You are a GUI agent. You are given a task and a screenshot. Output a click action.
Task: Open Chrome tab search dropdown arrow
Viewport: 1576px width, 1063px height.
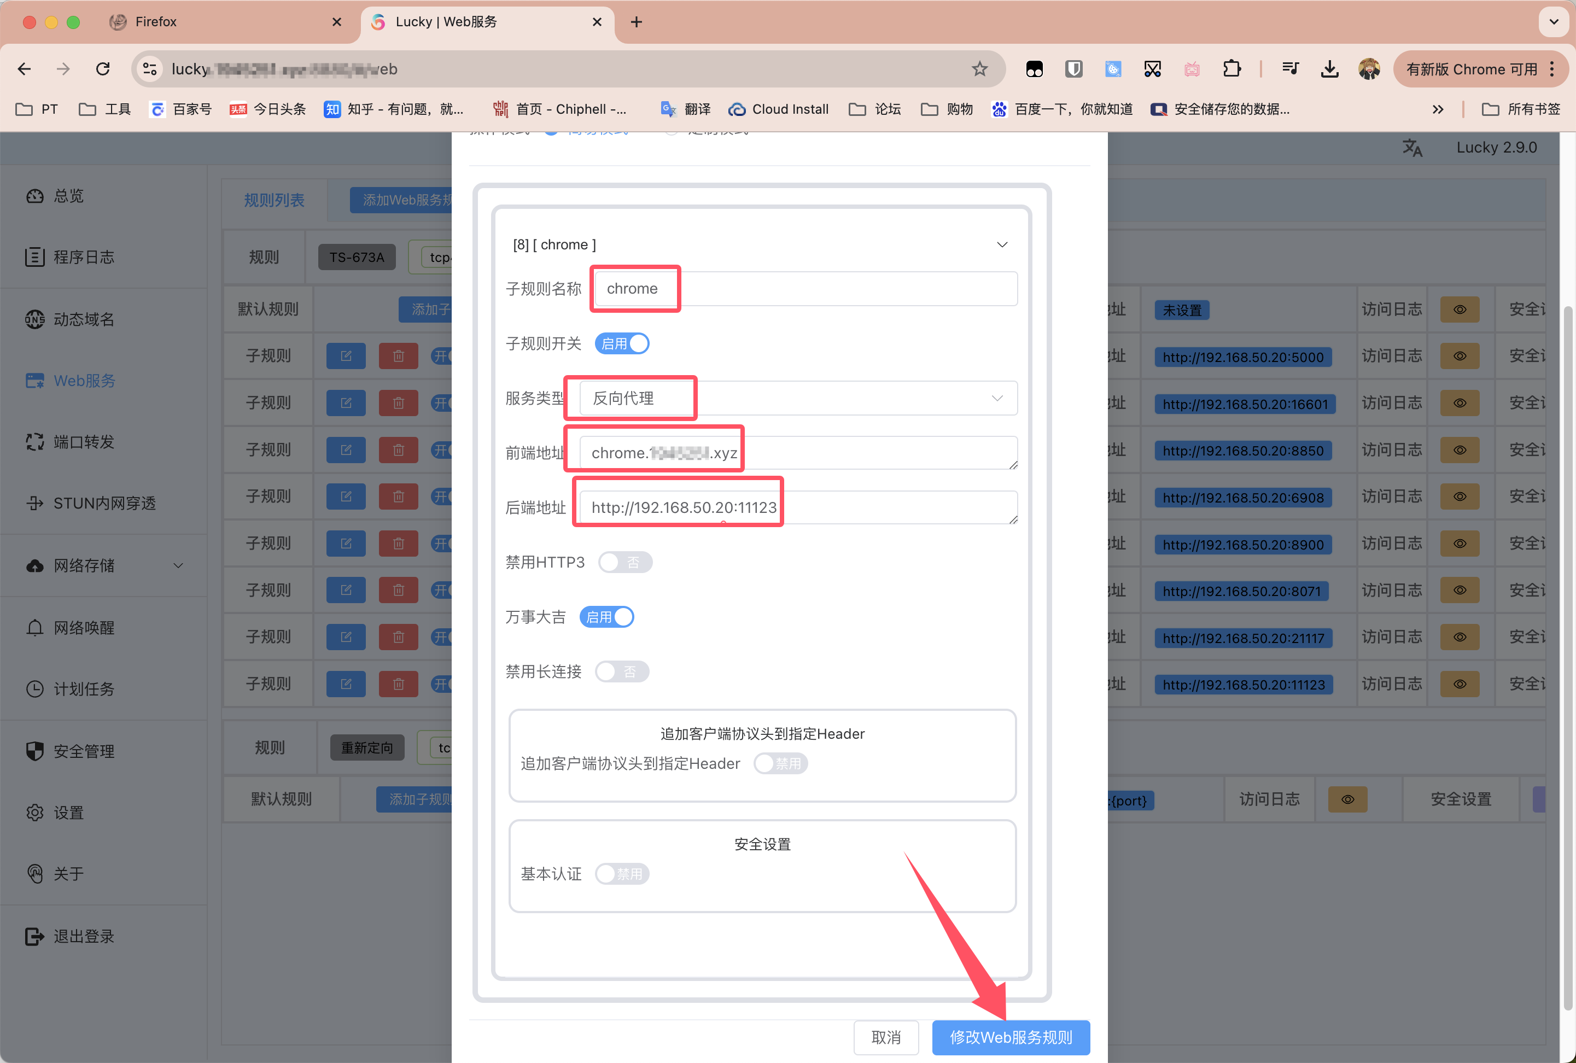(1554, 22)
